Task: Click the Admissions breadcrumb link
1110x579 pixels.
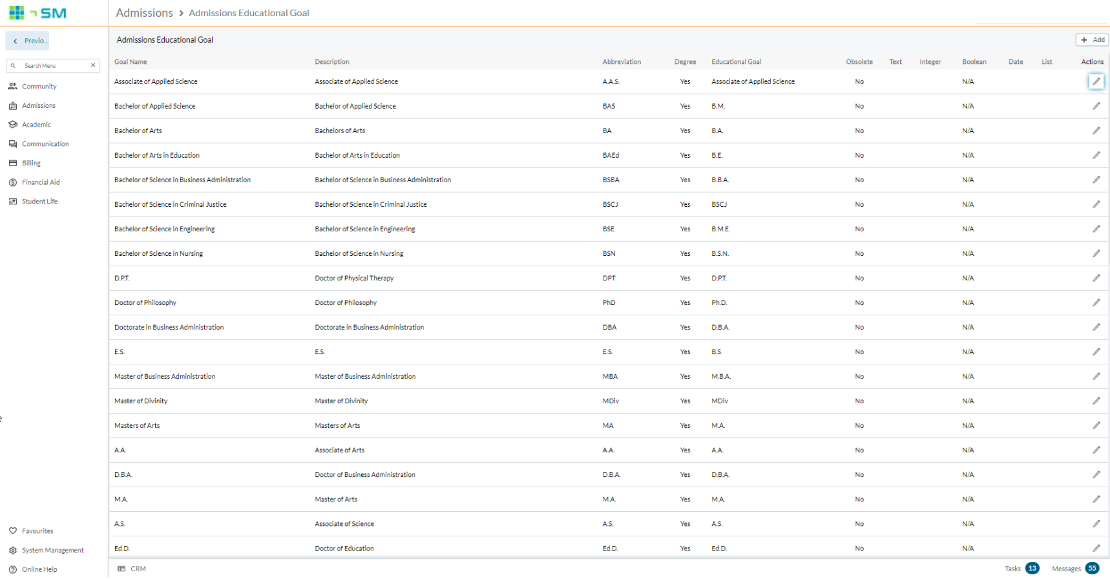Action: 144,13
